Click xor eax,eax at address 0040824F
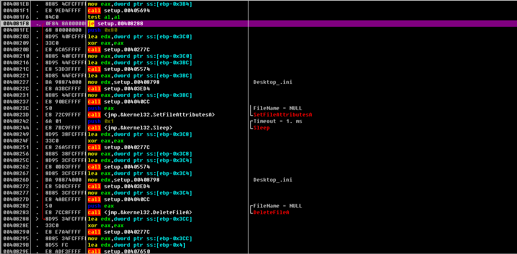This screenshot has height=254, width=517. [106, 141]
